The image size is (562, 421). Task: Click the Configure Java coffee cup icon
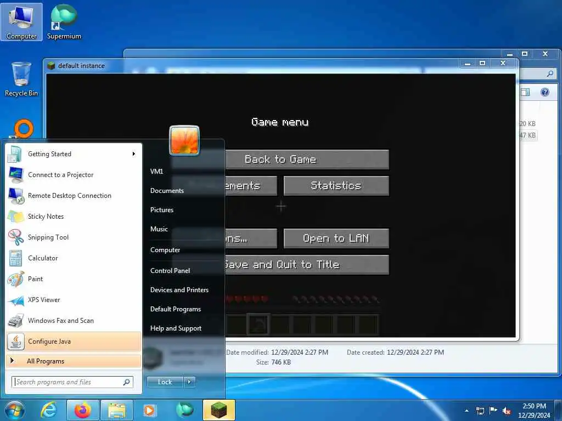tap(16, 342)
